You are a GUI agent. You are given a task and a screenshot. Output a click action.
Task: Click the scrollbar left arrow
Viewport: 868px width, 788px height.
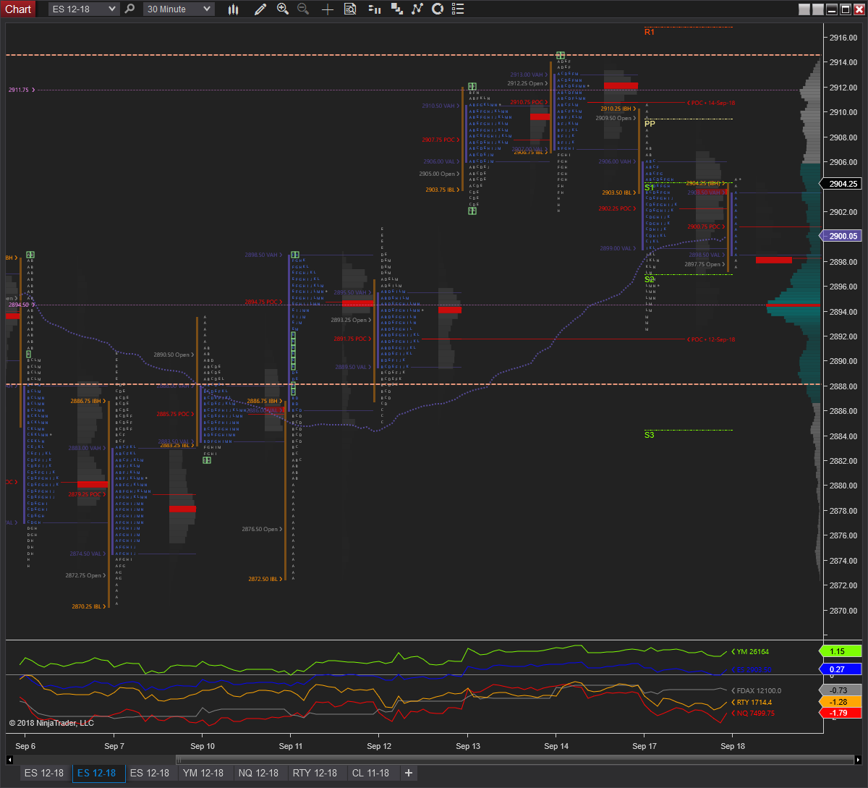pos(9,759)
